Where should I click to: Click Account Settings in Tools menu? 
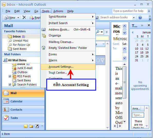click(68, 67)
